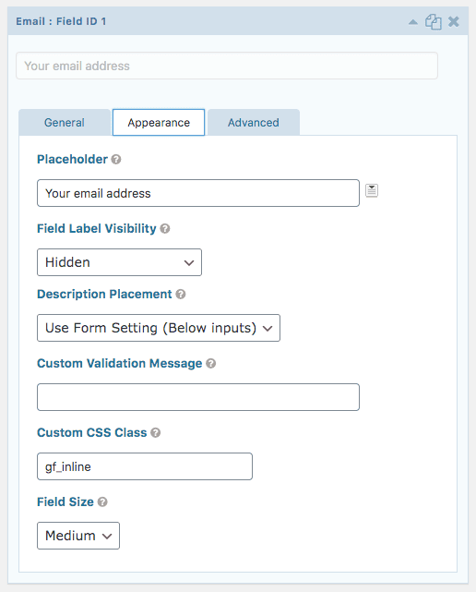The width and height of the screenshot is (476, 592).
Task: Show help for Description Placement
Action: [x=181, y=294]
